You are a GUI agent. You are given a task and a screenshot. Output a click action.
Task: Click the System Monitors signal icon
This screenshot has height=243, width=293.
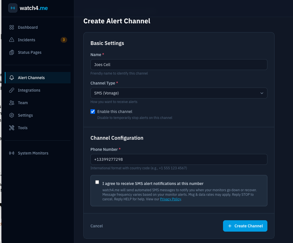click(x=12, y=153)
